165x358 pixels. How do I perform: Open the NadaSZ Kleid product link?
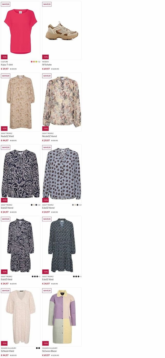point(7,136)
